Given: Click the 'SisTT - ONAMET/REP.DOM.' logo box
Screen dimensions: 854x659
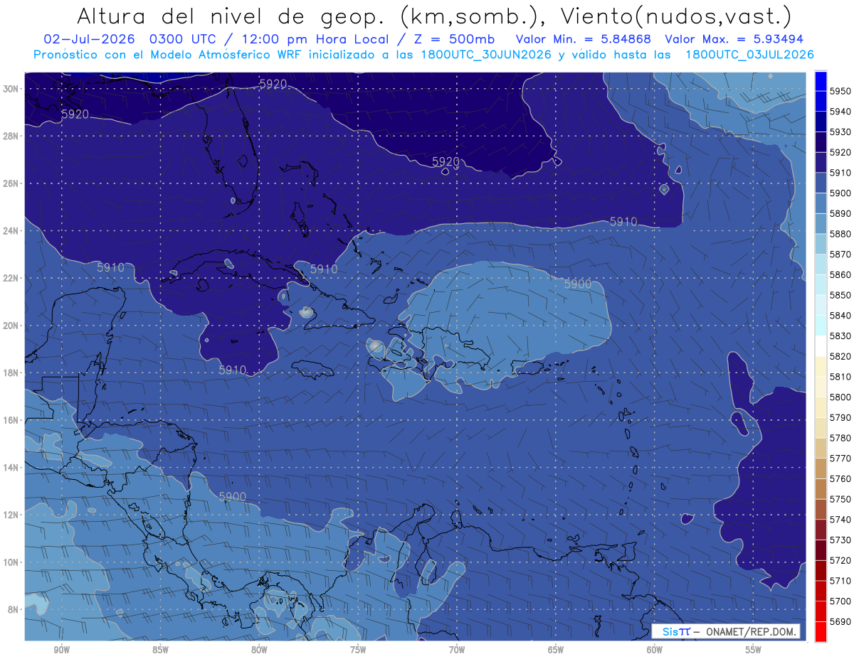Looking at the screenshot, I should coord(726,631).
